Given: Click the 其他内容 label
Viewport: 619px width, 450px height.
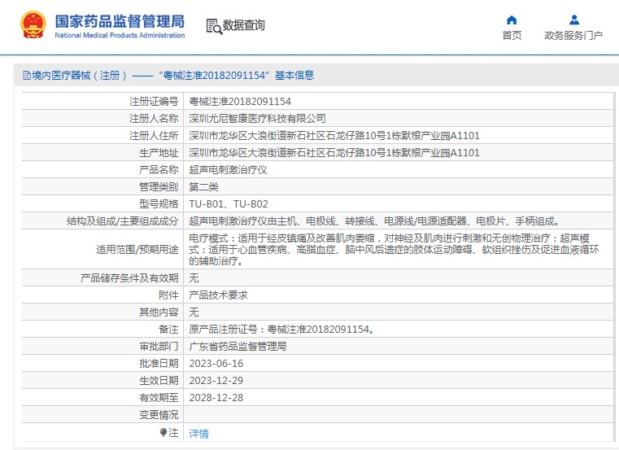Looking at the screenshot, I should pyautogui.click(x=159, y=312).
